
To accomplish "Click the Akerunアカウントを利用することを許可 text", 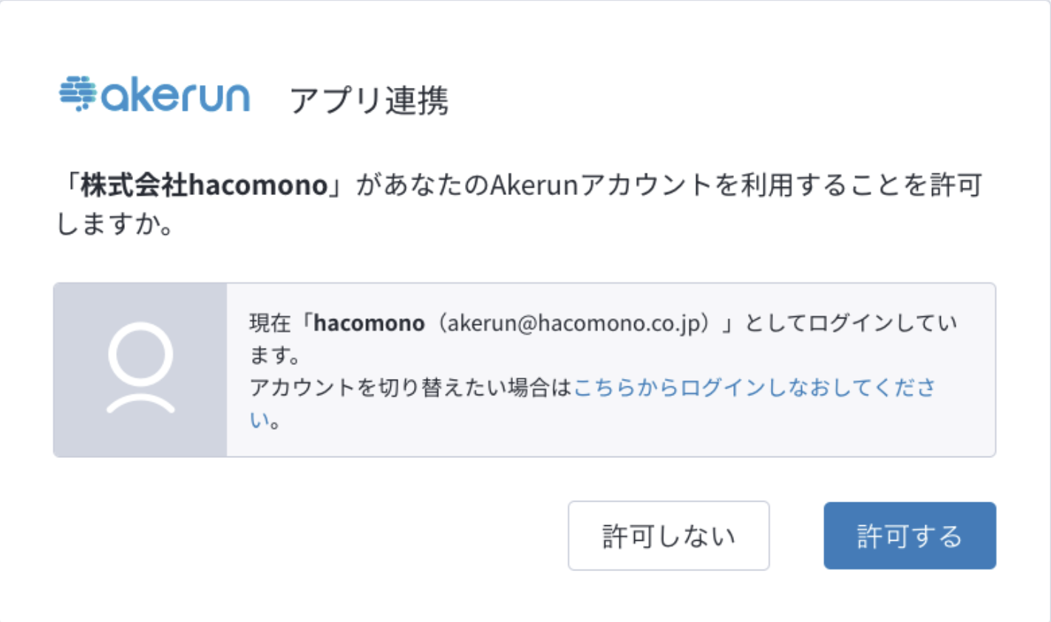I will [x=735, y=185].
